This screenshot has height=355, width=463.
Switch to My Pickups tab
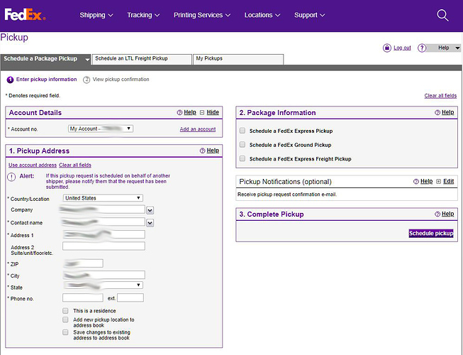point(238,59)
